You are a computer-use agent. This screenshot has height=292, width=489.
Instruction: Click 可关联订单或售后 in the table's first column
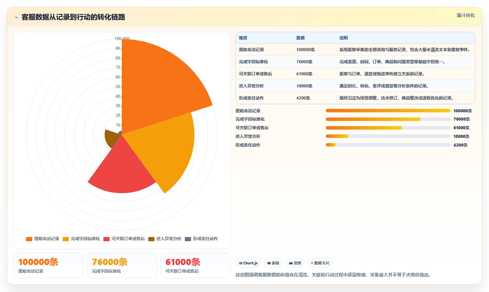point(255,74)
